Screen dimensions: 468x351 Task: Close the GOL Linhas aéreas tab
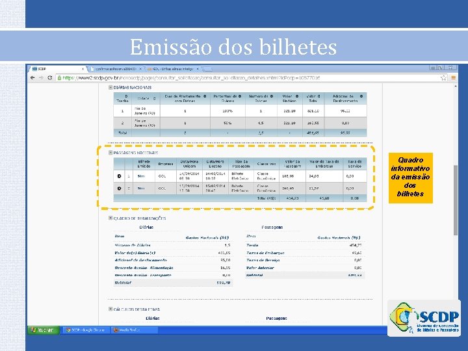(198, 69)
